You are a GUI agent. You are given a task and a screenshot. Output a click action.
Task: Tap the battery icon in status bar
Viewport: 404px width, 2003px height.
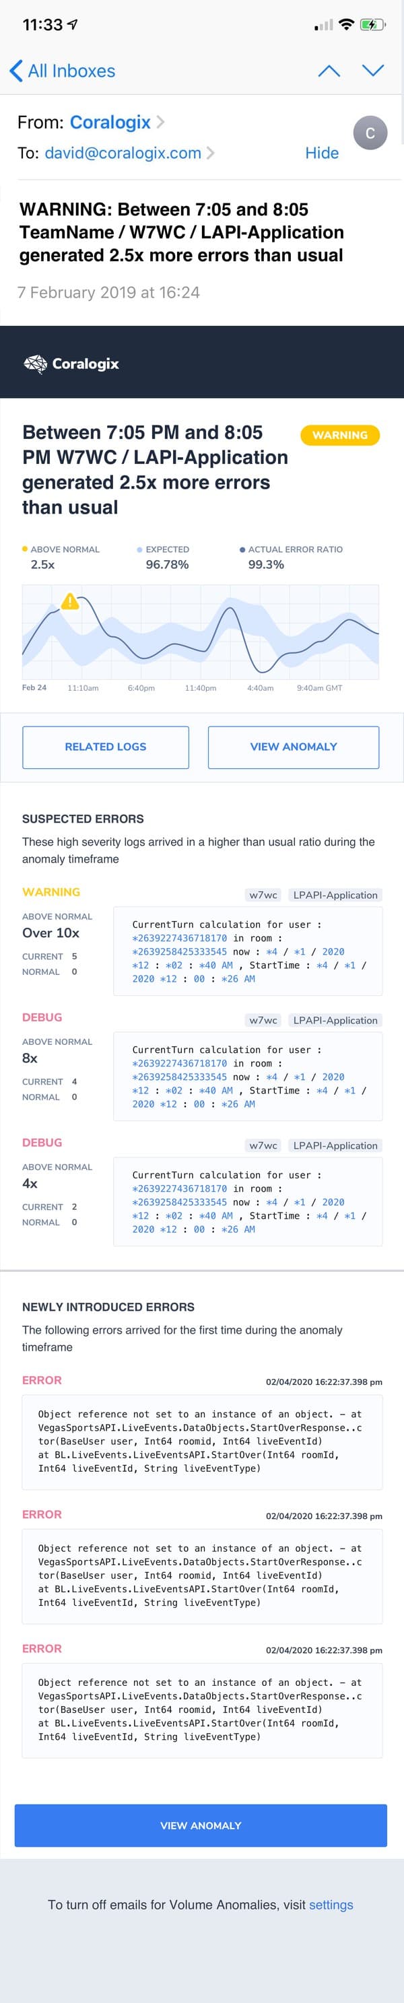(372, 25)
